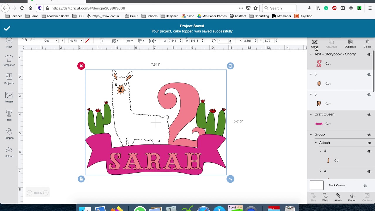Hide the second 4 layer

pyautogui.click(x=369, y=171)
